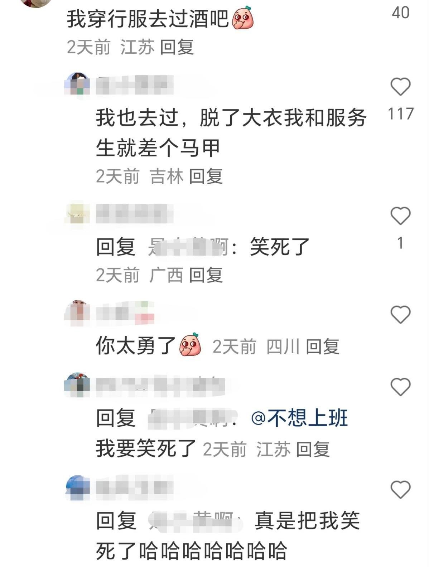Tap the blurred username of 吉林 commenter
Image resolution: width=429 pixels, height=567 pixels.
[135, 85]
